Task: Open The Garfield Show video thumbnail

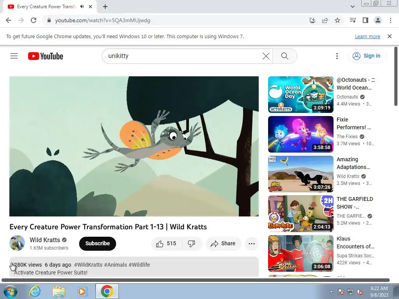Action: coord(300,214)
